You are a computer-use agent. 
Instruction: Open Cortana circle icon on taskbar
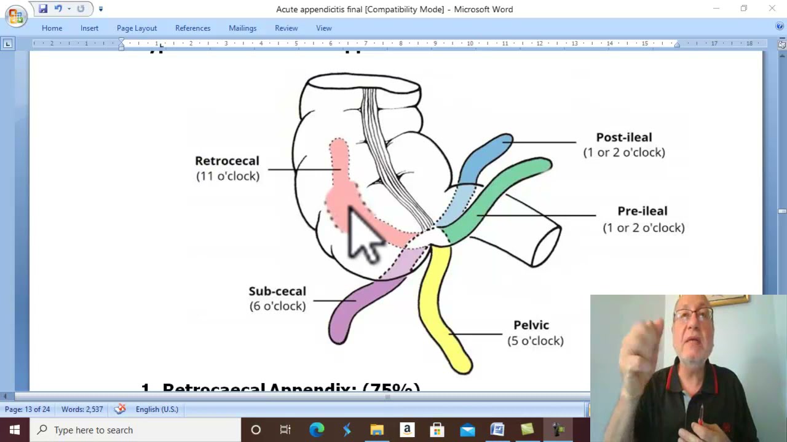pyautogui.click(x=256, y=430)
